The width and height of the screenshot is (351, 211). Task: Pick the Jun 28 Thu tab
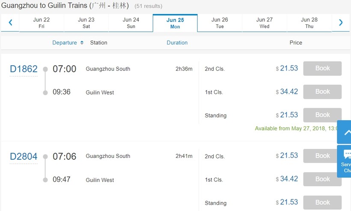[x=309, y=23]
